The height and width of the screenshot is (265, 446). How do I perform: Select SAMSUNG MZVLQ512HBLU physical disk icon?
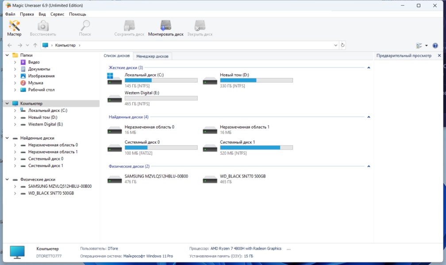114,179
